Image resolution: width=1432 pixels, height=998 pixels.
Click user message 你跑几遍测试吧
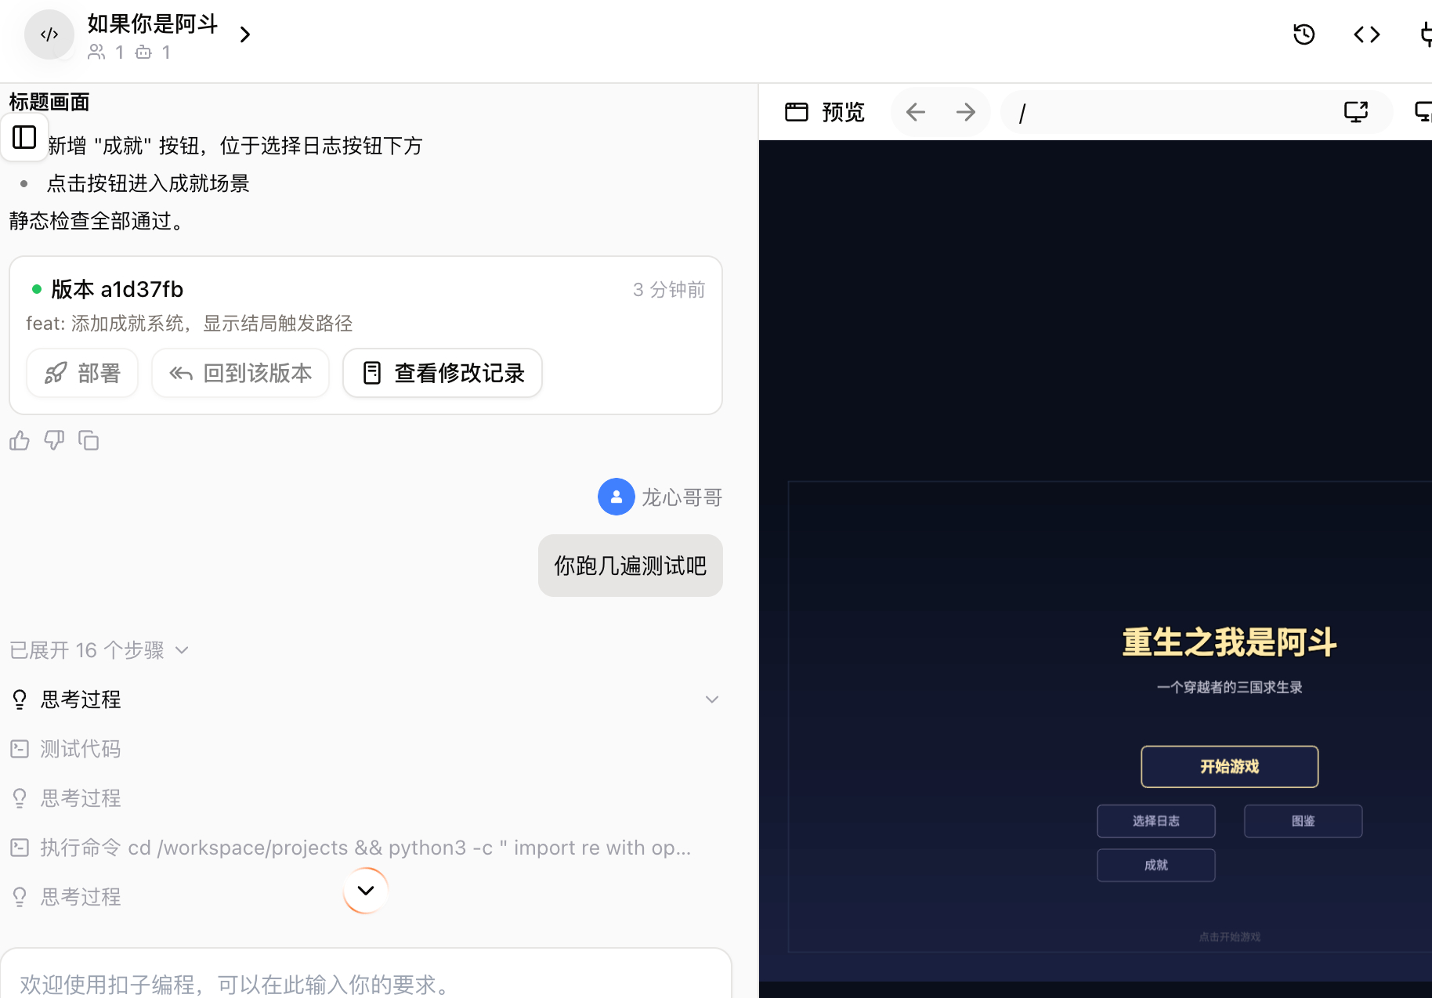click(x=630, y=566)
